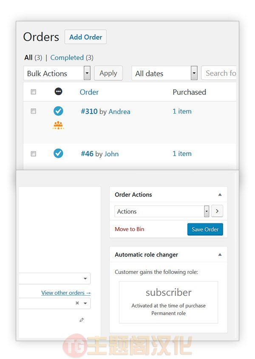
Task: Select checkbox for order #310
Action: pos(34,111)
